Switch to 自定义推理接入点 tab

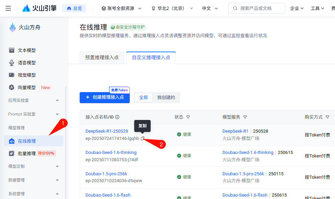pos(151,57)
